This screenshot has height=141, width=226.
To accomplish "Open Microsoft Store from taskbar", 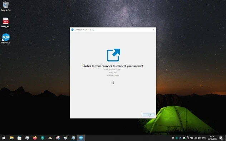I will (19, 138).
